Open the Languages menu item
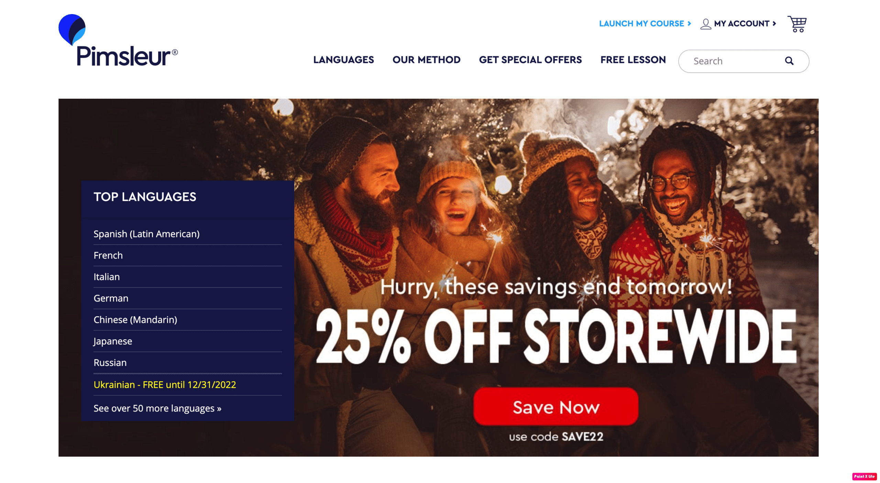The width and height of the screenshot is (880, 483). [x=344, y=59]
